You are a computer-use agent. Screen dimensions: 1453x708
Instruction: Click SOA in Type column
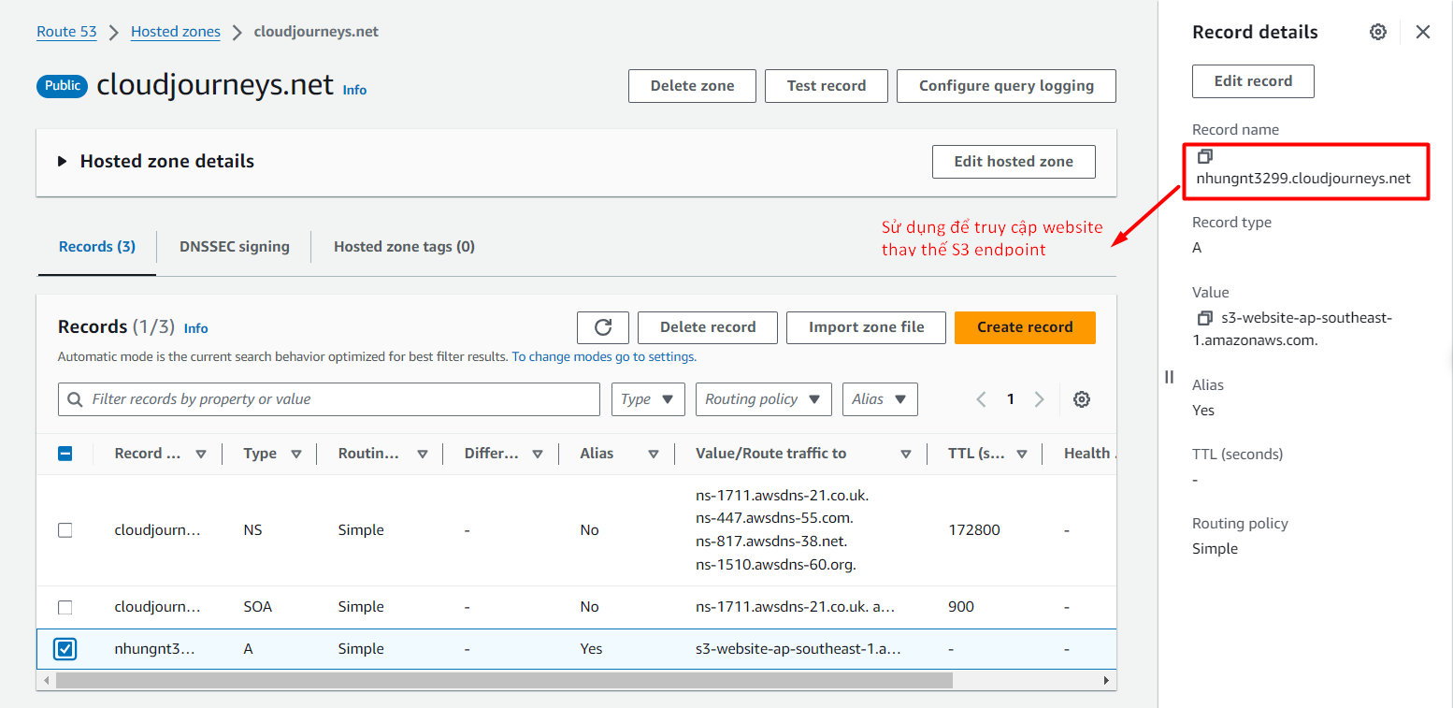pyautogui.click(x=257, y=607)
